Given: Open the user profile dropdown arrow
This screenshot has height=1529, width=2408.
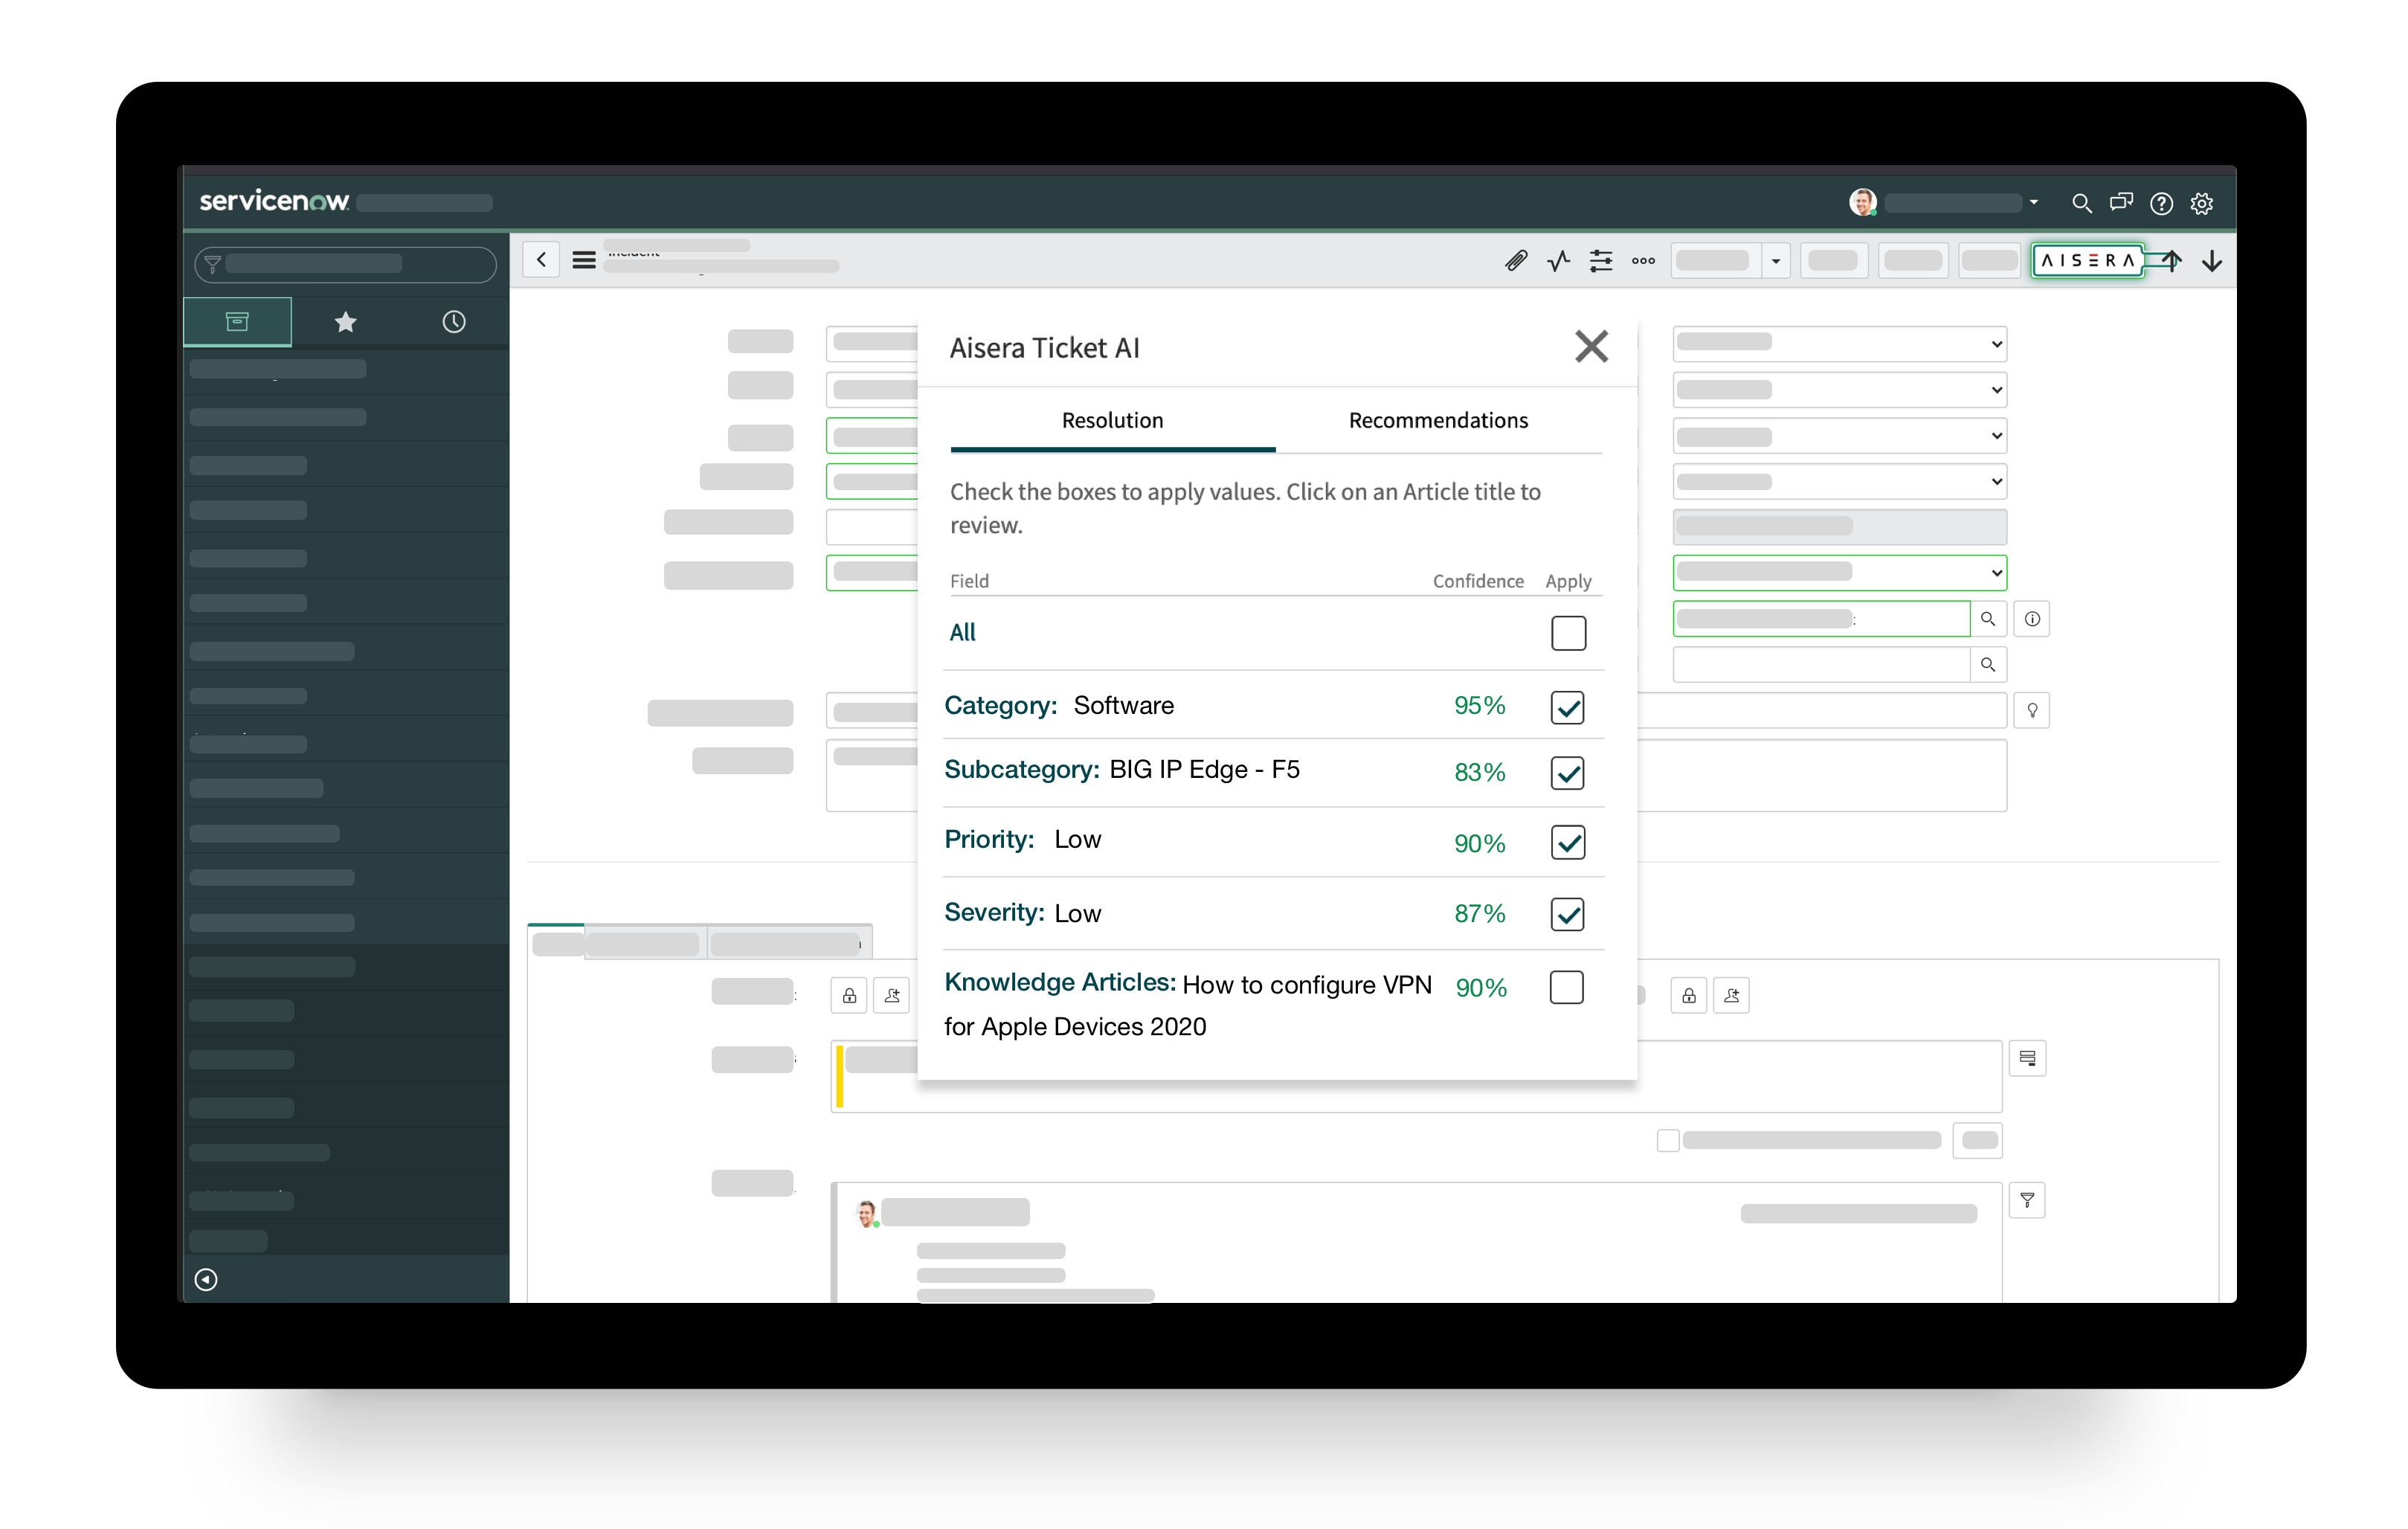Looking at the screenshot, I should pyautogui.click(x=2033, y=203).
